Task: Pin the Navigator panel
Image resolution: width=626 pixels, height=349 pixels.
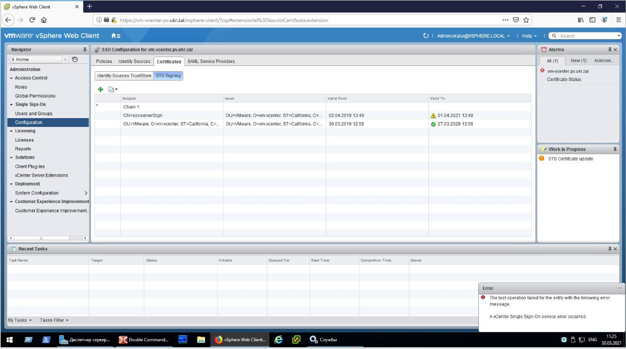Action: (x=85, y=50)
